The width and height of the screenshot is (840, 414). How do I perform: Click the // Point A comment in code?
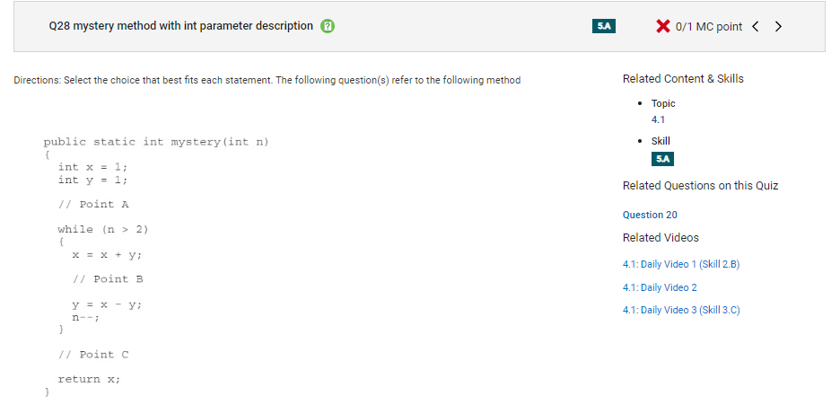pyautogui.click(x=93, y=205)
